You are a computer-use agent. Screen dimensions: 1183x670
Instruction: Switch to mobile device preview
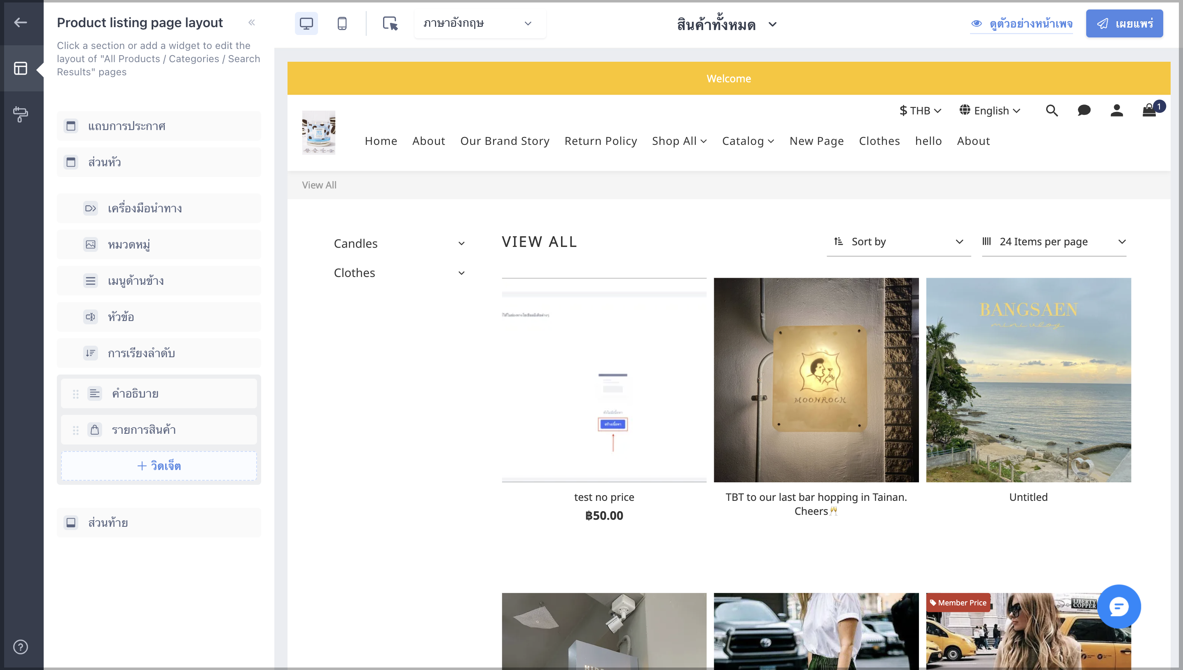click(x=342, y=23)
